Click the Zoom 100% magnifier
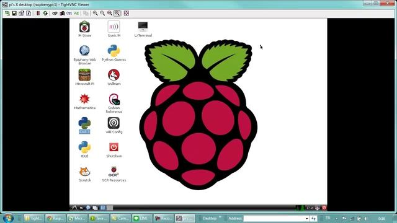This screenshot has height=223, width=397. [110, 13]
